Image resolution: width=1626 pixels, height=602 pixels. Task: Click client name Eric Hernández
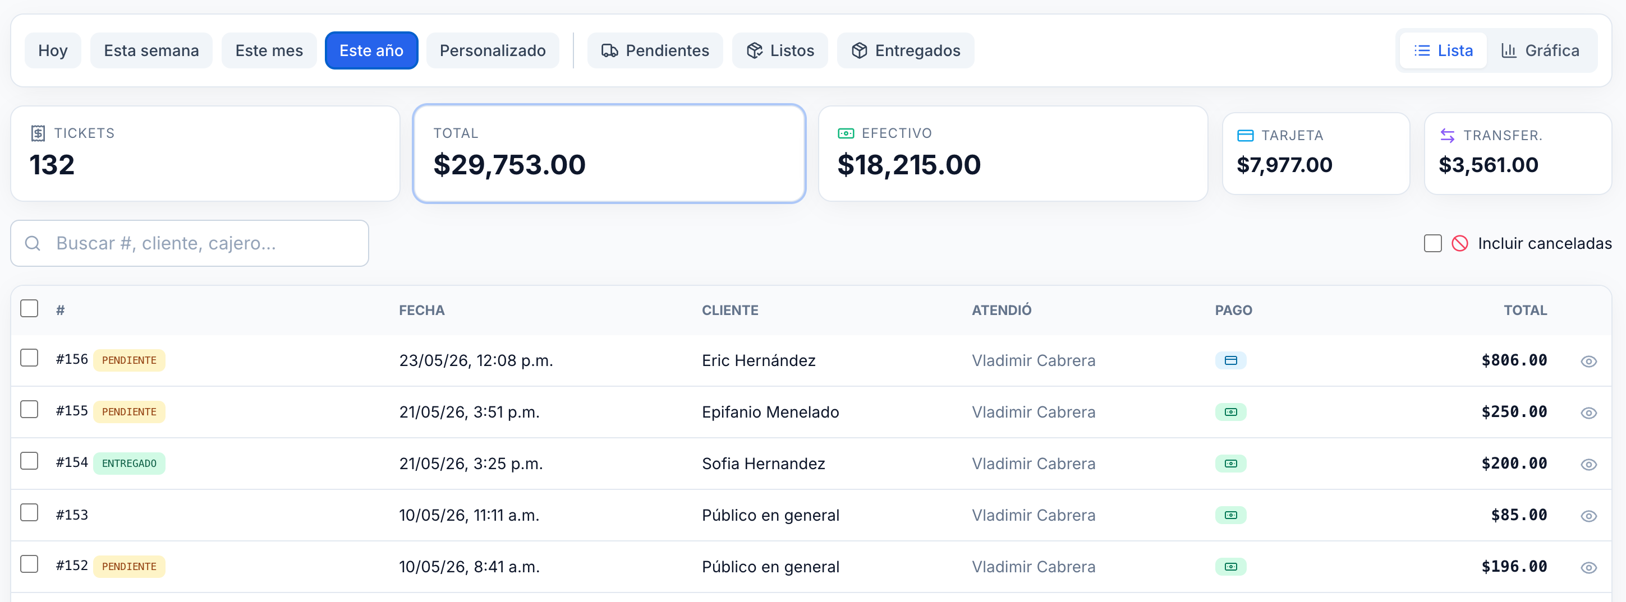pos(758,360)
